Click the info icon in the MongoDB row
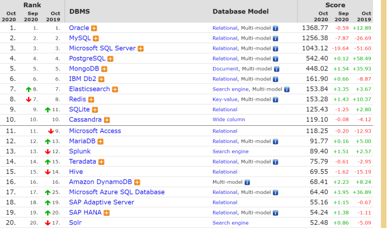This screenshot has height=228, width=387. pyautogui.click(x=276, y=69)
